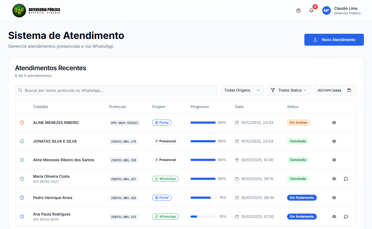This screenshot has height=229, width=372.
Task: Open notifications bell with 2 alerts
Action: (x=311, y=11)
